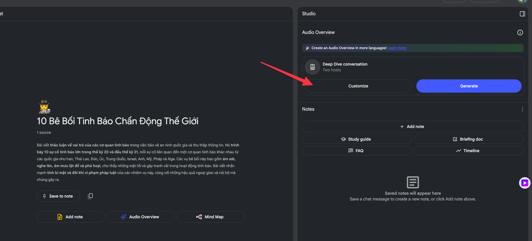Create a Timeline note
This screenshot has width=532, height=241.
[468, 151]
